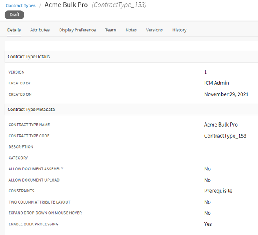Collapse the Contract Type Details section header

pos(29,57)
